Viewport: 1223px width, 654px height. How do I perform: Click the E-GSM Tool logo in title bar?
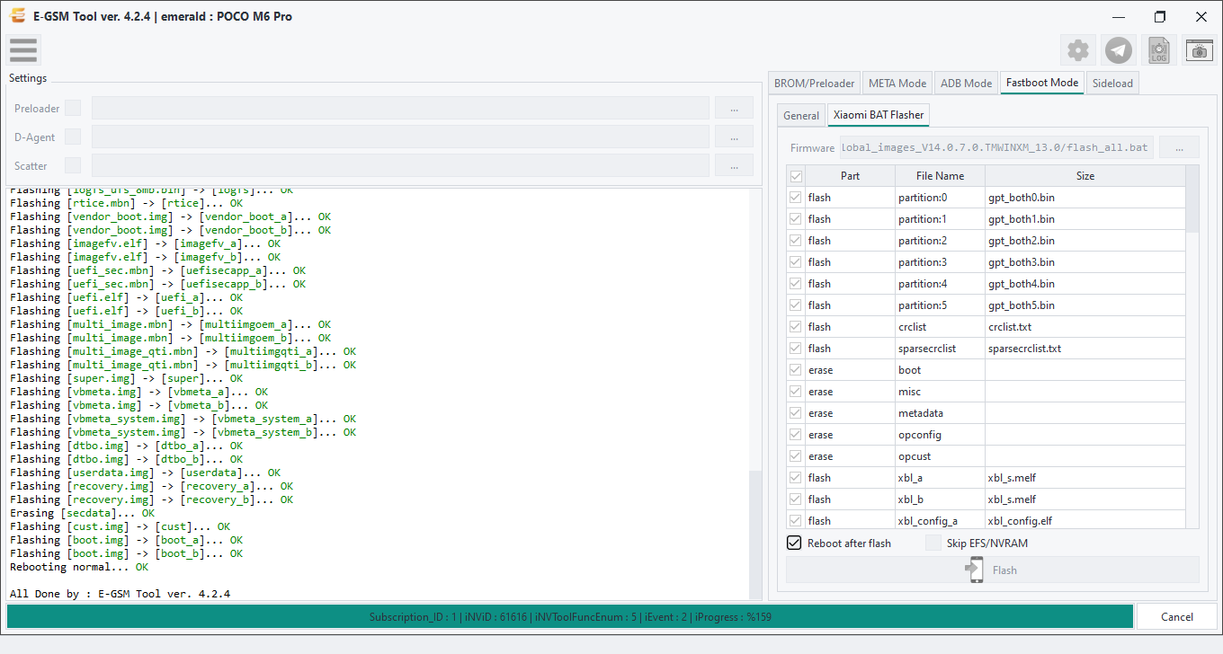tap(17, 16)
